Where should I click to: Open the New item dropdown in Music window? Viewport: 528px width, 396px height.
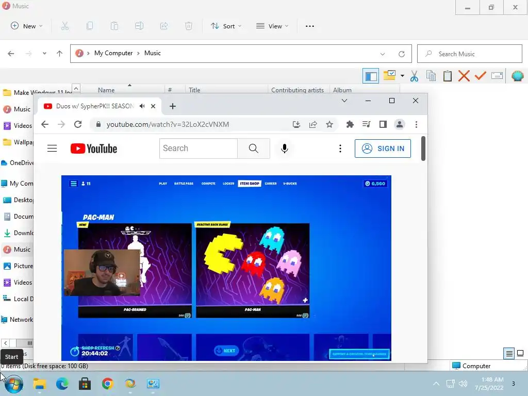click(27, 26)
